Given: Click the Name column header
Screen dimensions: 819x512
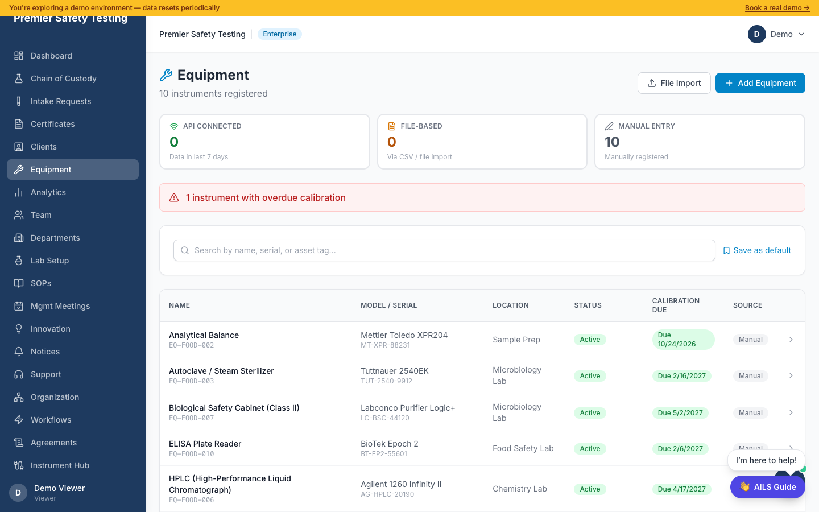Looking at the screenshot, I should 179,305.
